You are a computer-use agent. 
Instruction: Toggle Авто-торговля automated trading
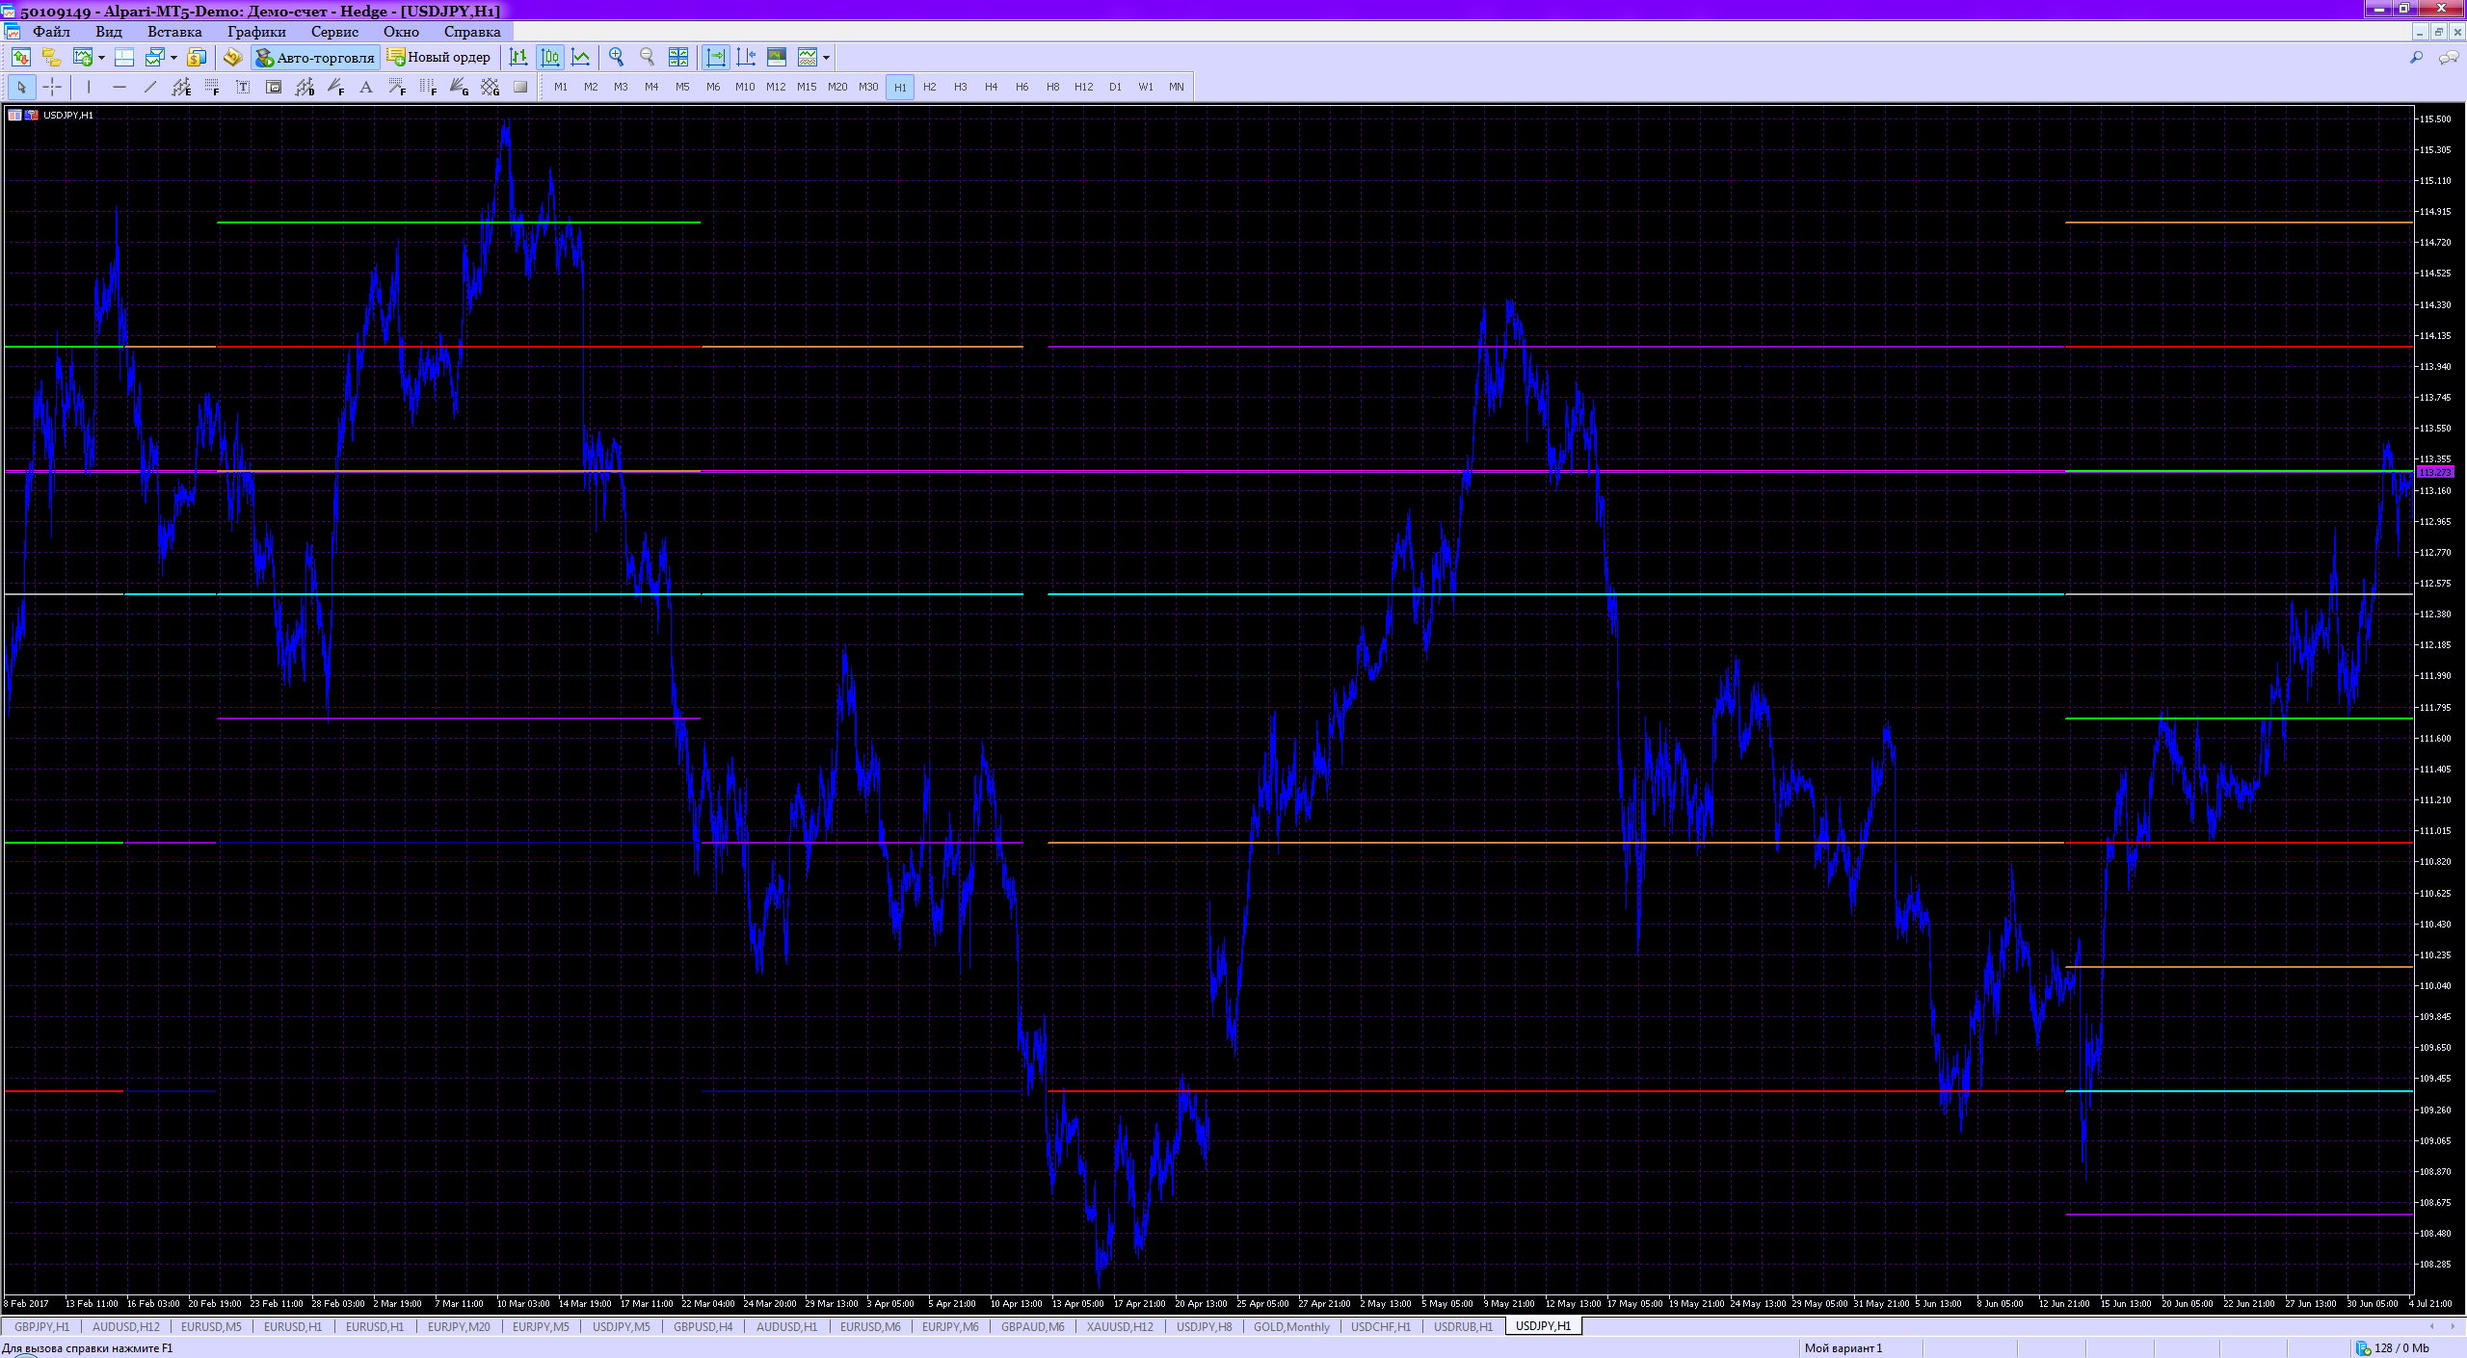313,57
